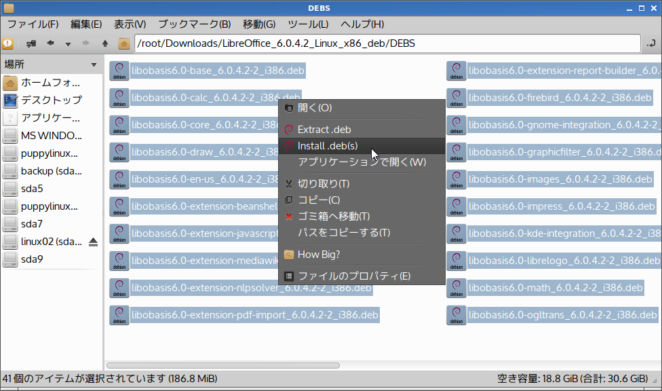Image resolution: width=662 pixels, height=391 pixels.
Task: Click debian icon of libobasis6.0-firebird deb
Action: coord(456,98)
